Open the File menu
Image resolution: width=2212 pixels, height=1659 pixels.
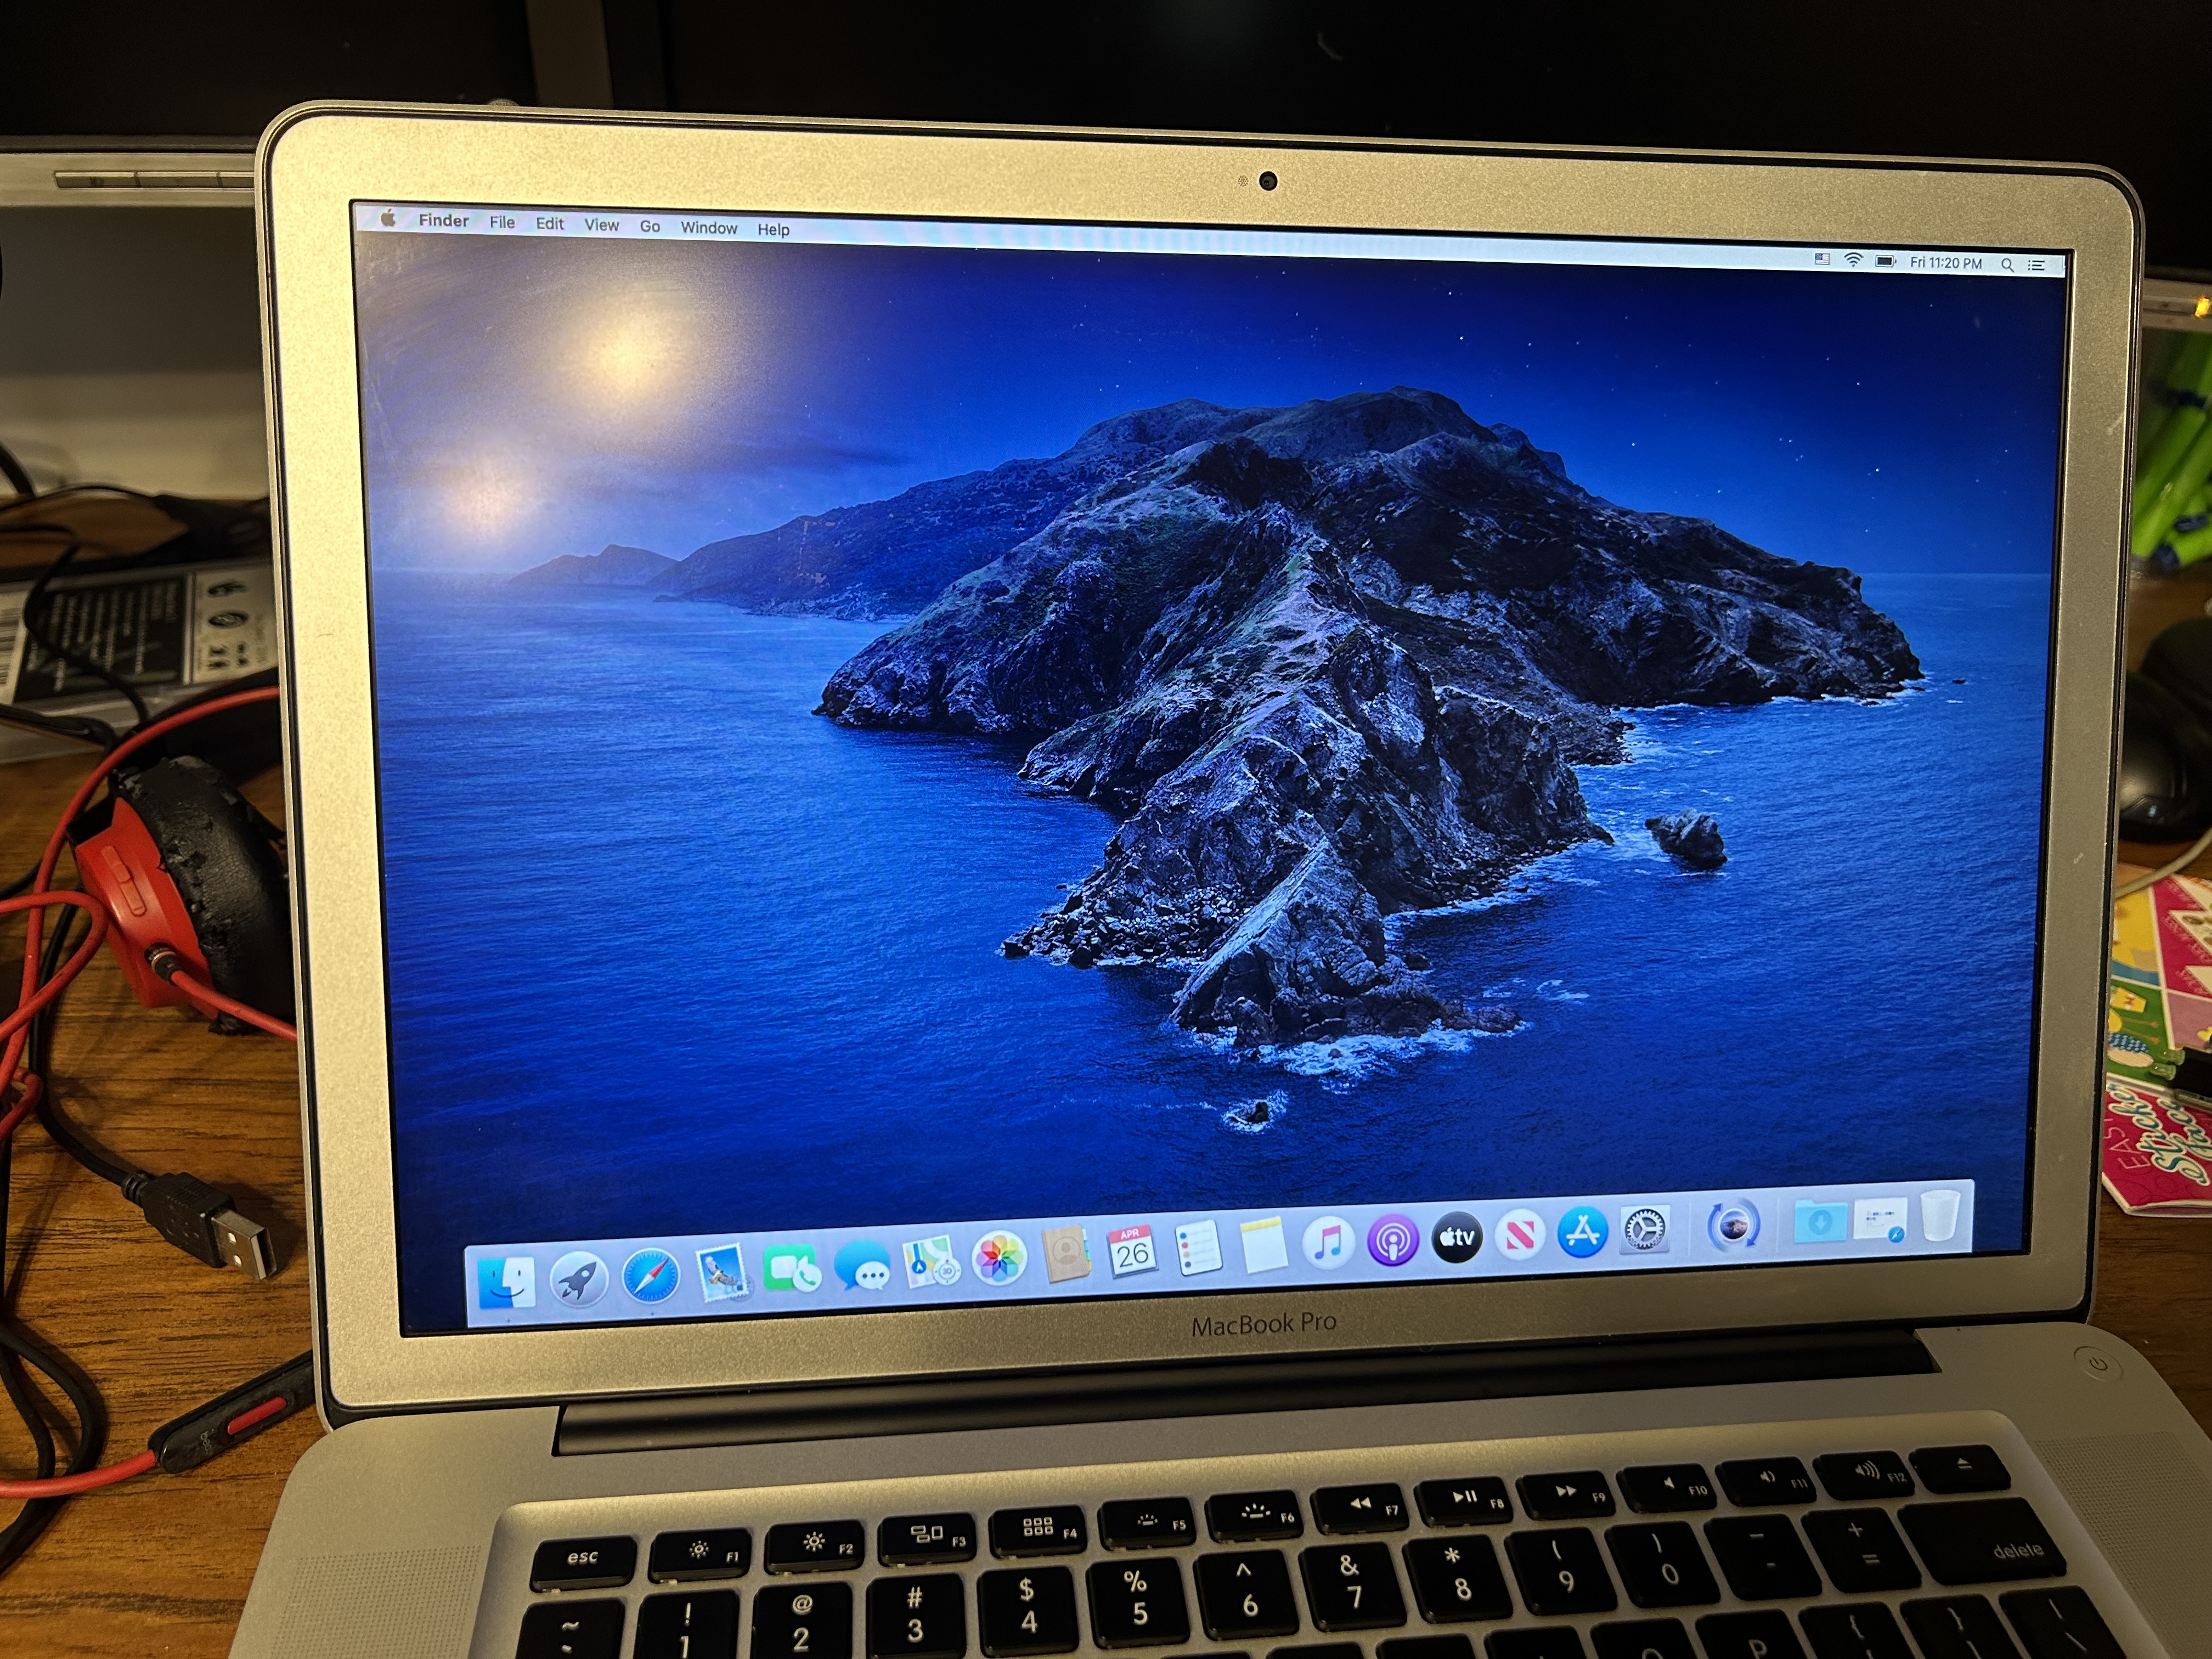click(x=502, y=222)
